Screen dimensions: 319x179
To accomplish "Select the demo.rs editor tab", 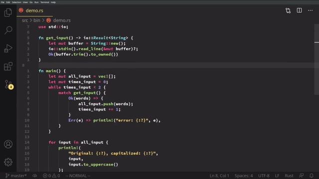I will [34, 10].
